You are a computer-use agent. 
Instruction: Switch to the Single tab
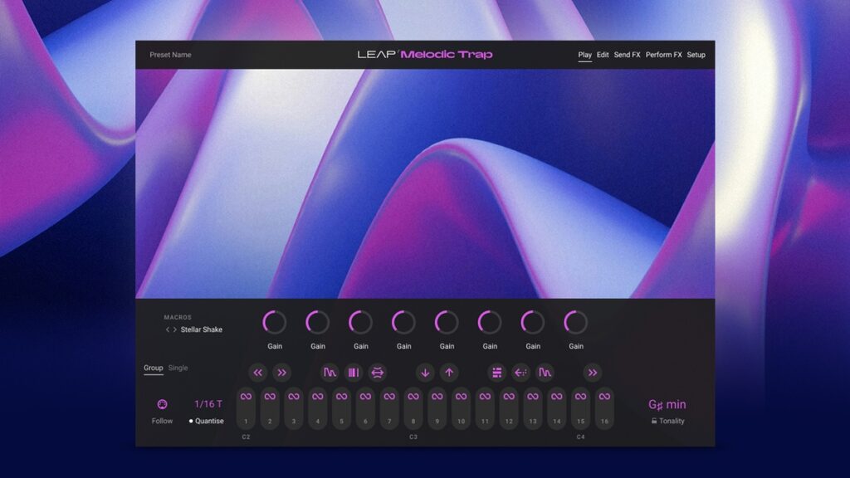pos(177,368)
